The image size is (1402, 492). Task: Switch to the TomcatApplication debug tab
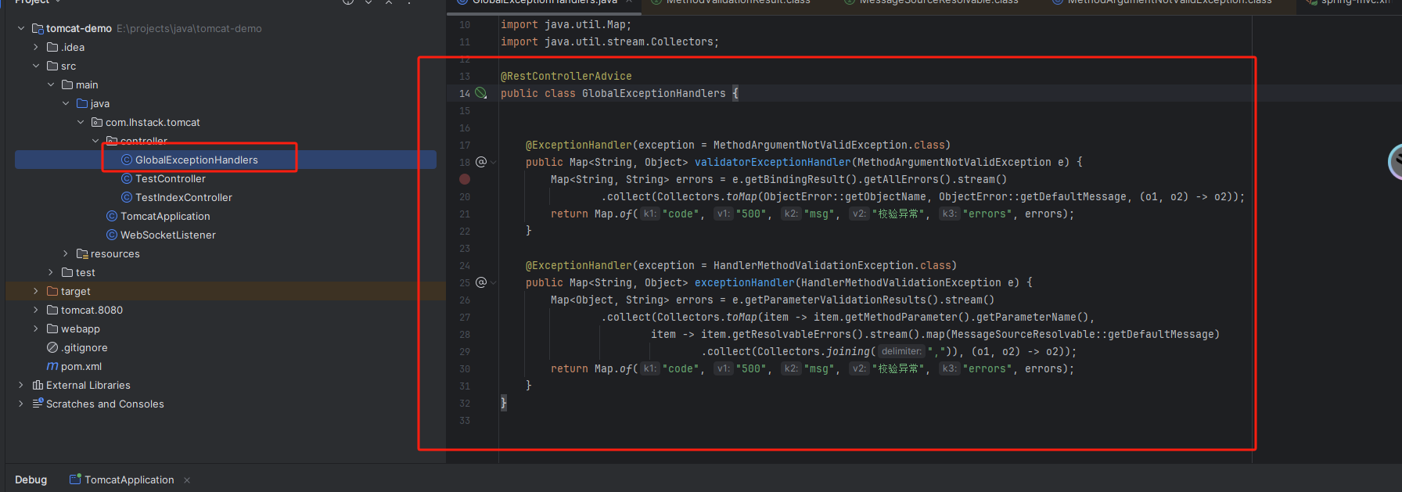tap(128, 479)
